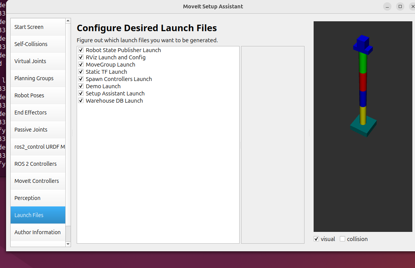Open Passive Joints step

pos(38,130)
